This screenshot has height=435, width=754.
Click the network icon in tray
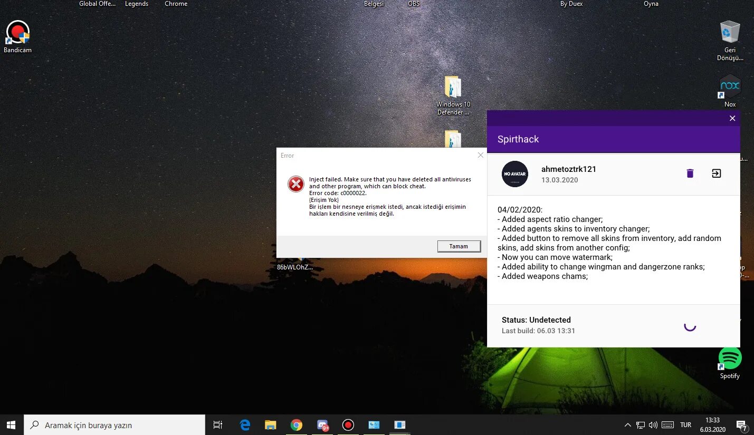tap(641, 425)
